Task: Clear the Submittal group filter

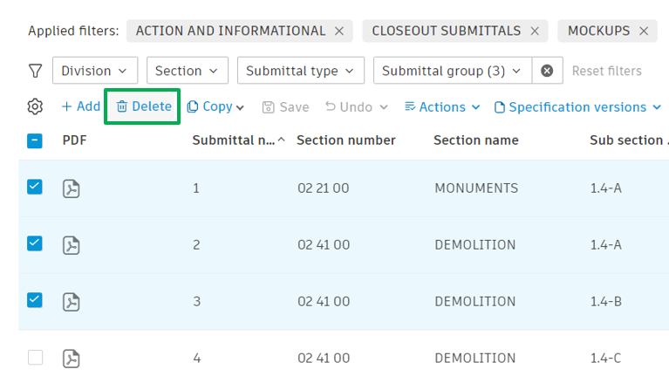Action: pyautogui.click(x=547, y=71)
